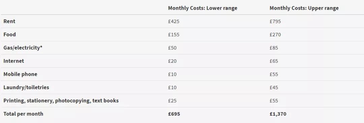Select the £155 lower food cost
The height and width of the screenshot is (123, 364).
tap(174, 35)
